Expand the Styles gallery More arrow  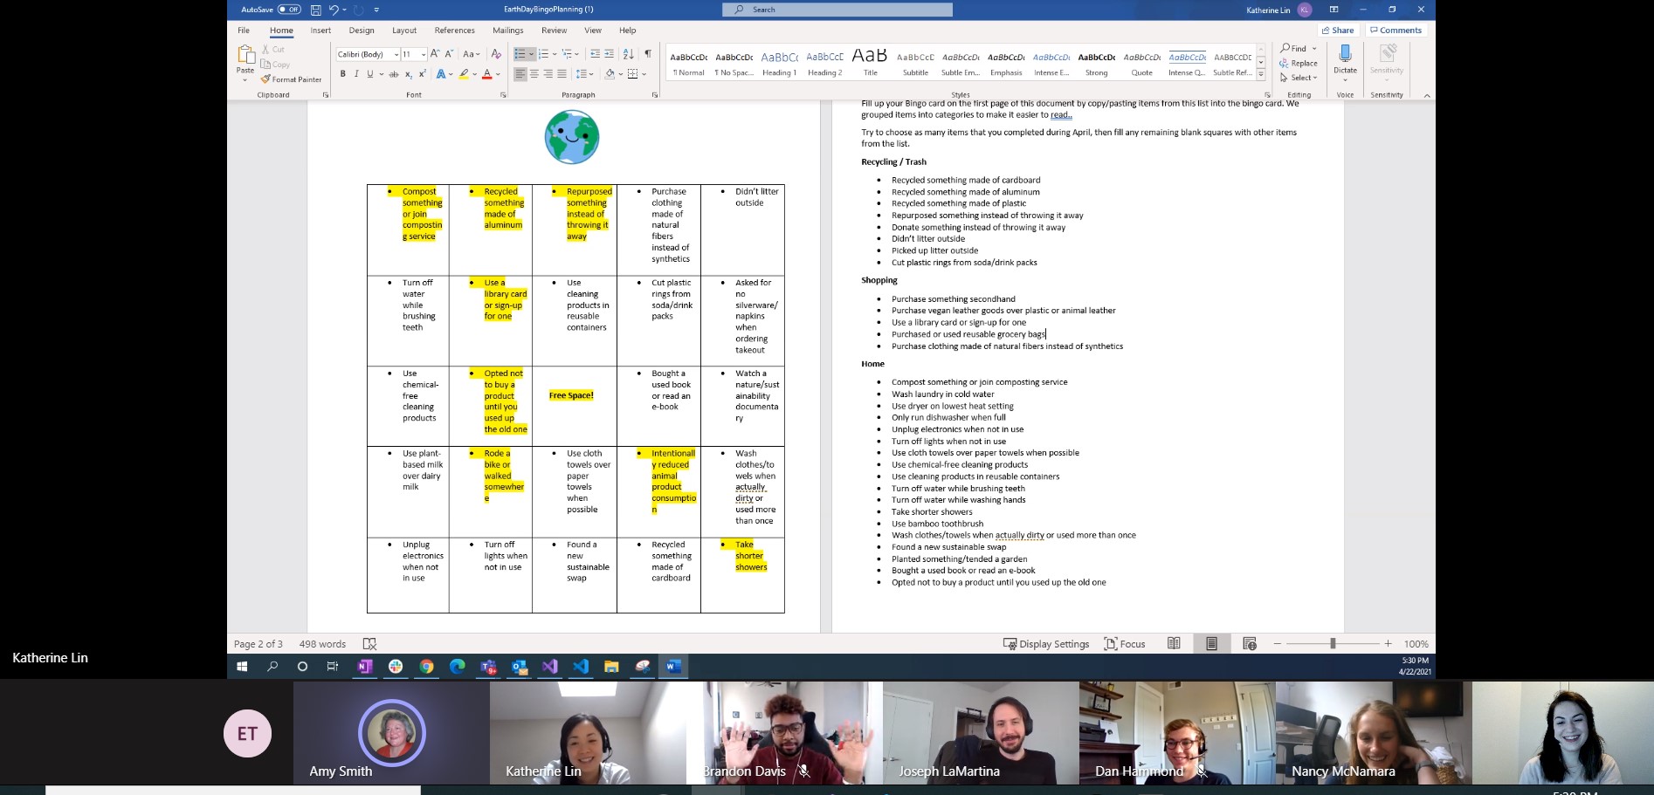pos(1261,76)
